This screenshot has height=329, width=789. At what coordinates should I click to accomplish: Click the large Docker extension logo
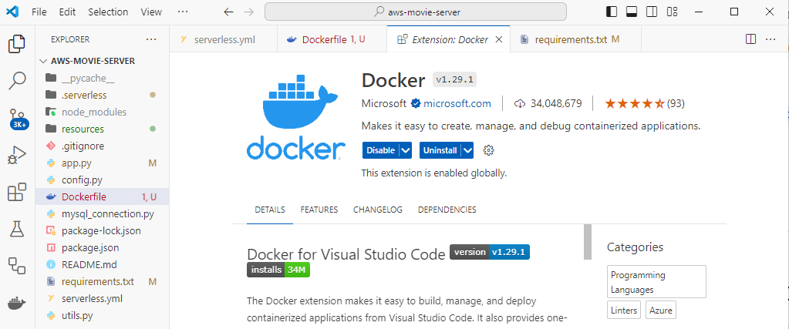[296, 116]
